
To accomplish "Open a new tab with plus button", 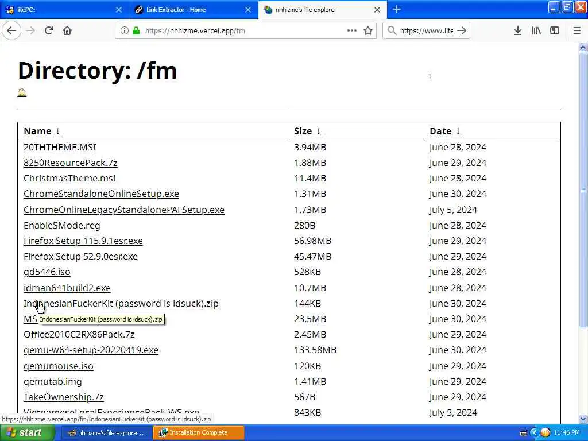I will [x=397, y=9].
